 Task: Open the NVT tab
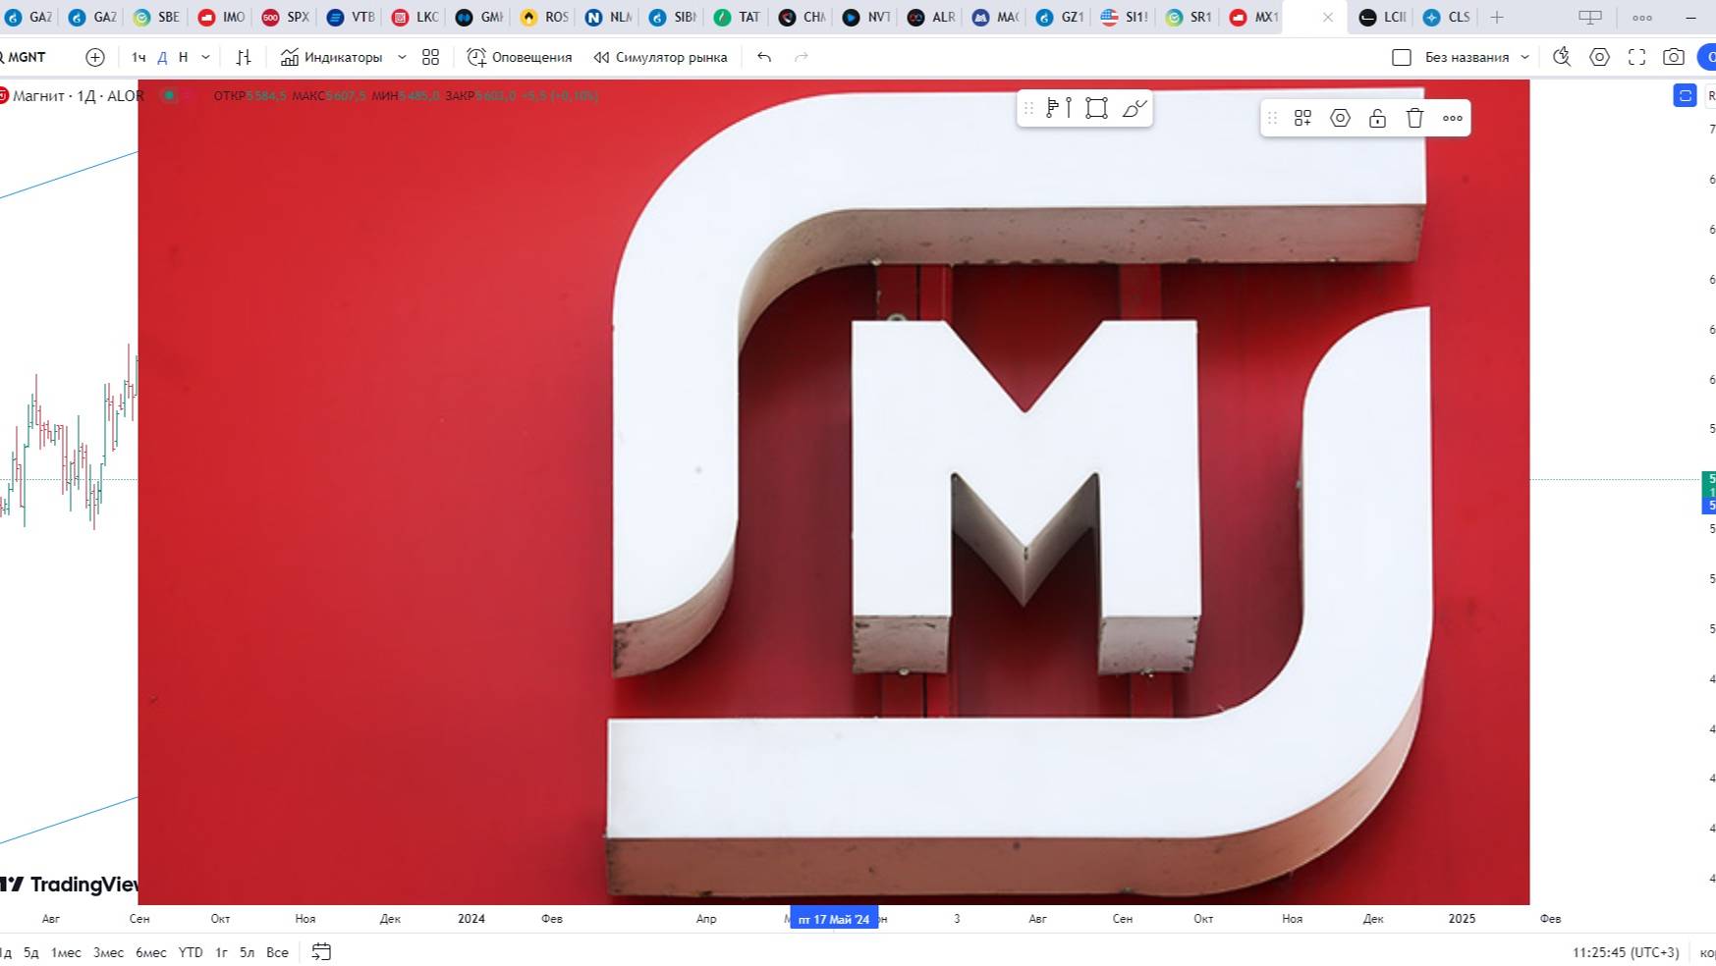[867, 17]
